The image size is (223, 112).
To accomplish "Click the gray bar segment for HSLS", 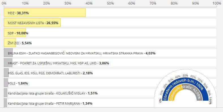I will pyautogui.click(x=6, y=83).
